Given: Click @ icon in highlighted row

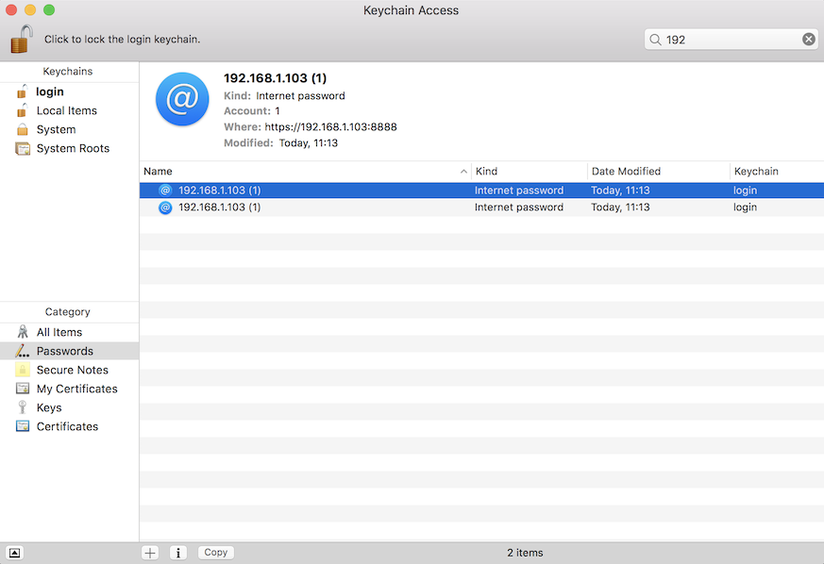Looking at the screenshot, I should [165, 191].
